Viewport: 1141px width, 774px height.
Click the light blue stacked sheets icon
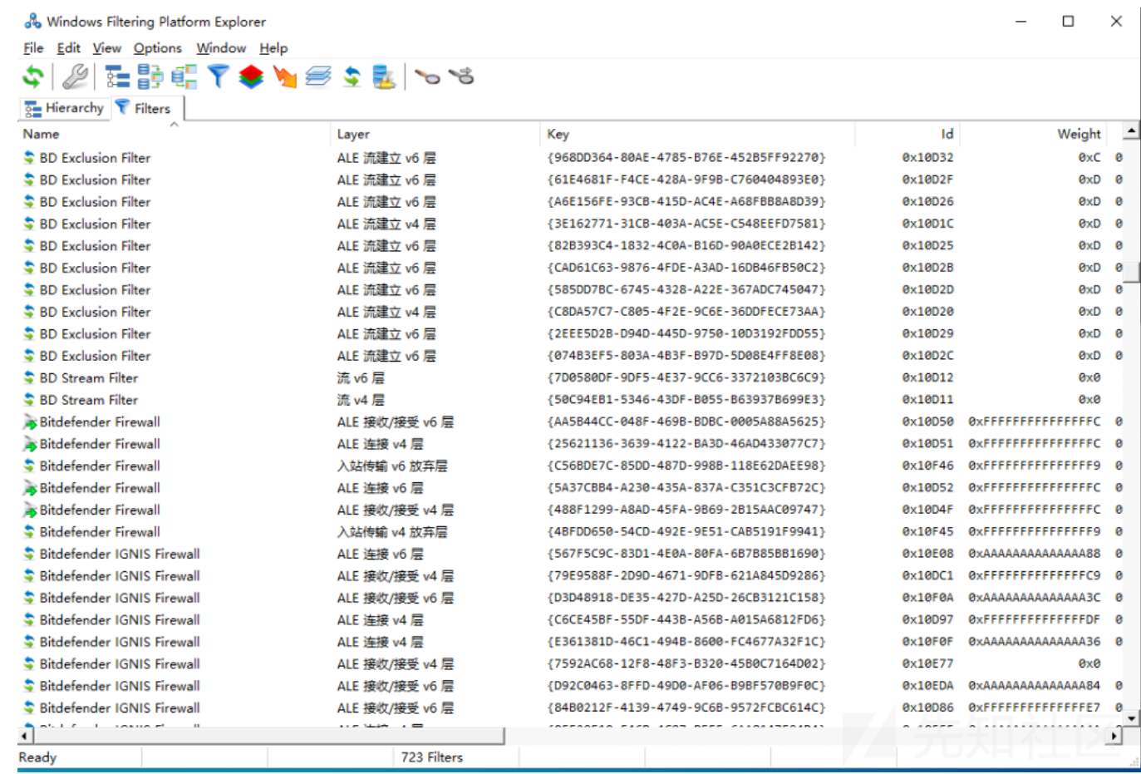tap(318, 77)
